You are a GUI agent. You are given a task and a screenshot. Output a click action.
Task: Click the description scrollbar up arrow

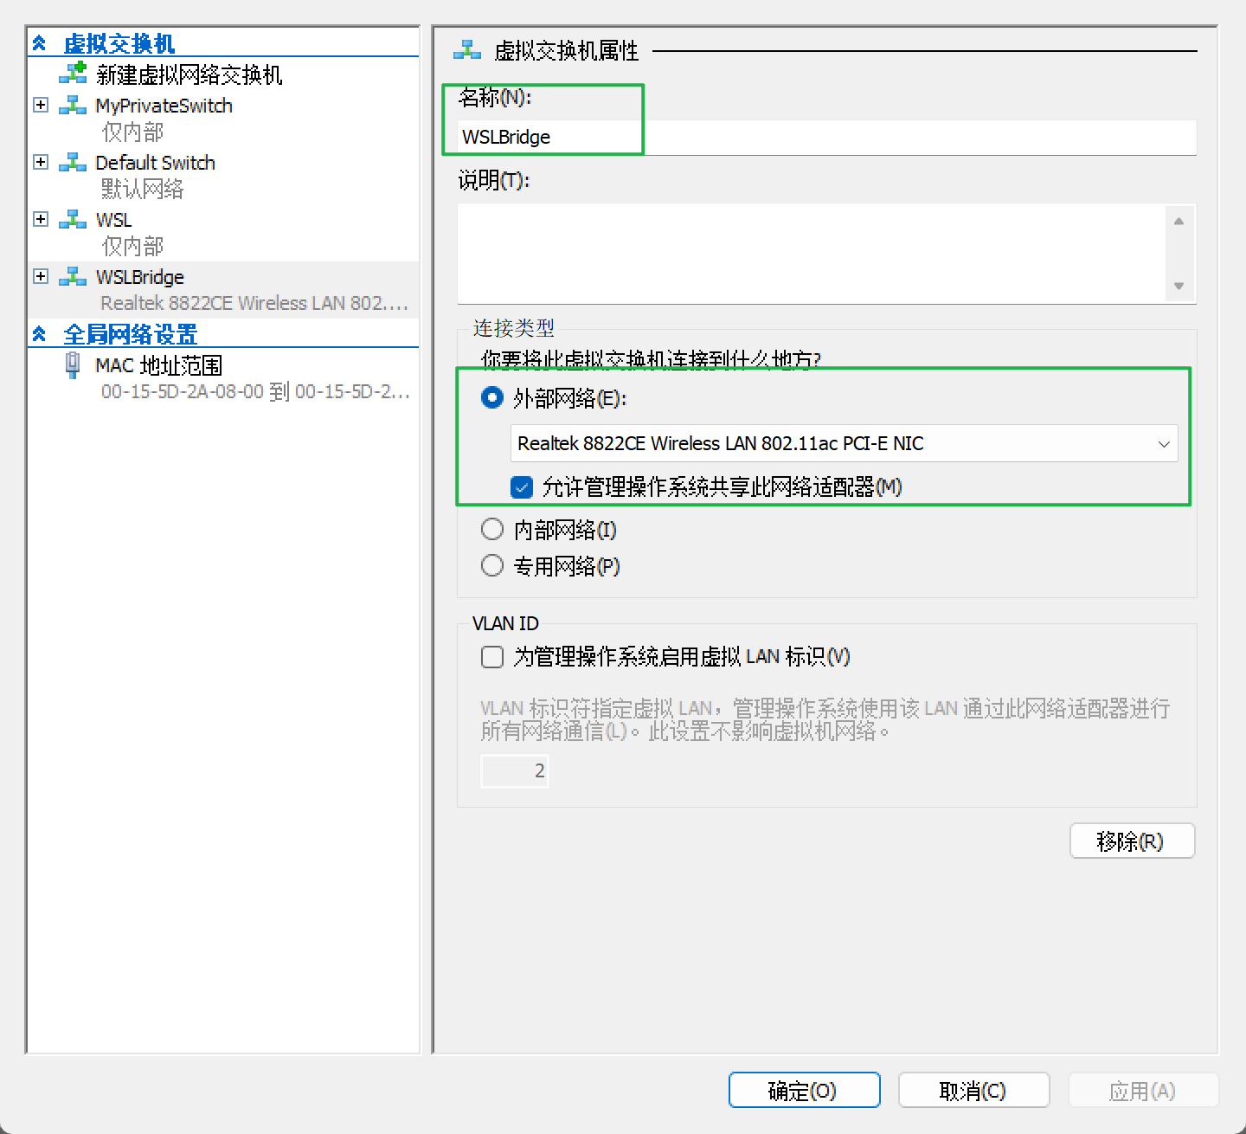coord(1179,219)
